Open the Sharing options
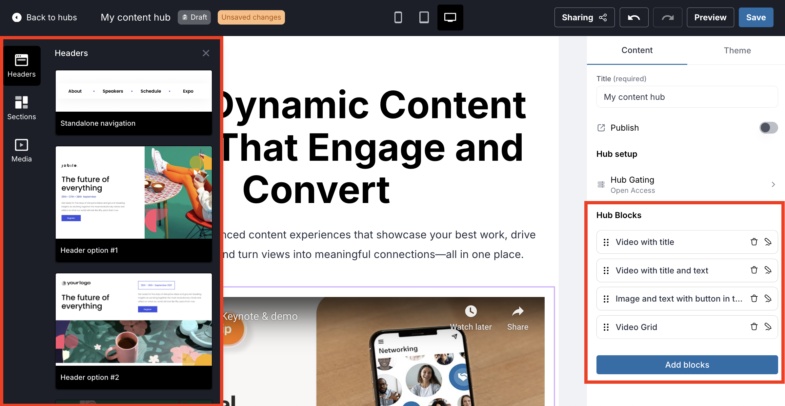 (584, 17)
